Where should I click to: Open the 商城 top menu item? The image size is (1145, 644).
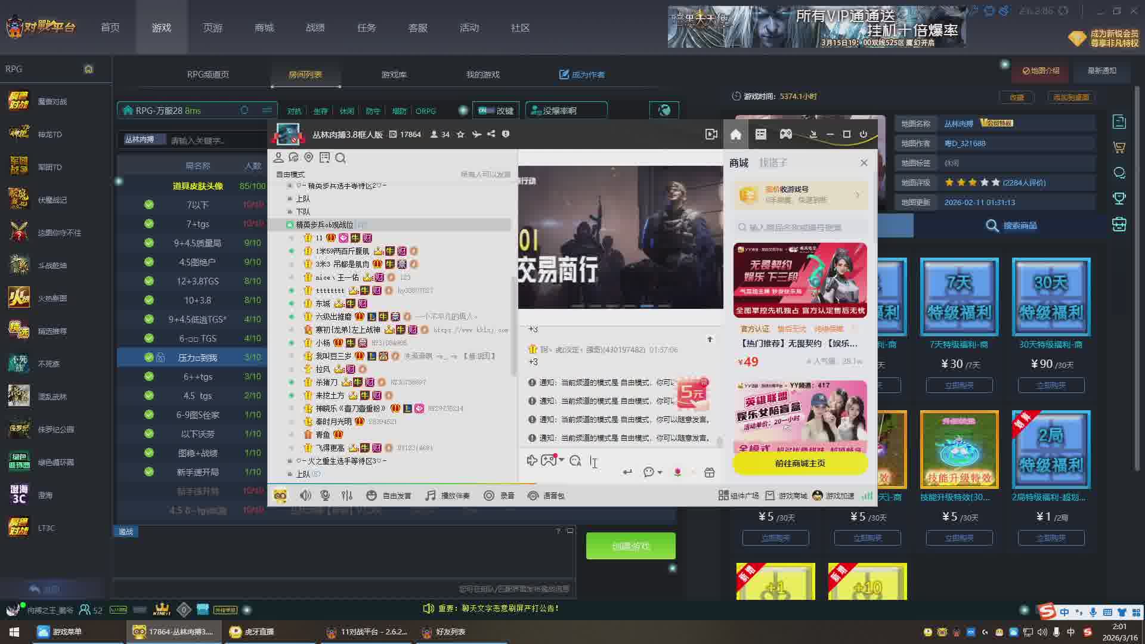pyautogui.click(x=264, y=28)
